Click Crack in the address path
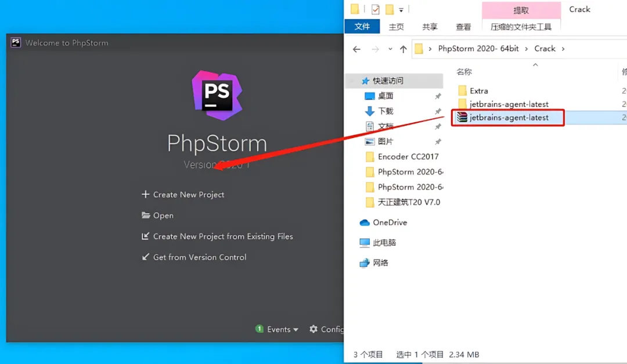The image size is (627, 364). 545,49
